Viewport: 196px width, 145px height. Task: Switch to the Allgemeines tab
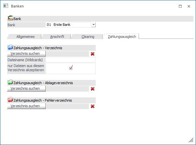coord(25,37)
